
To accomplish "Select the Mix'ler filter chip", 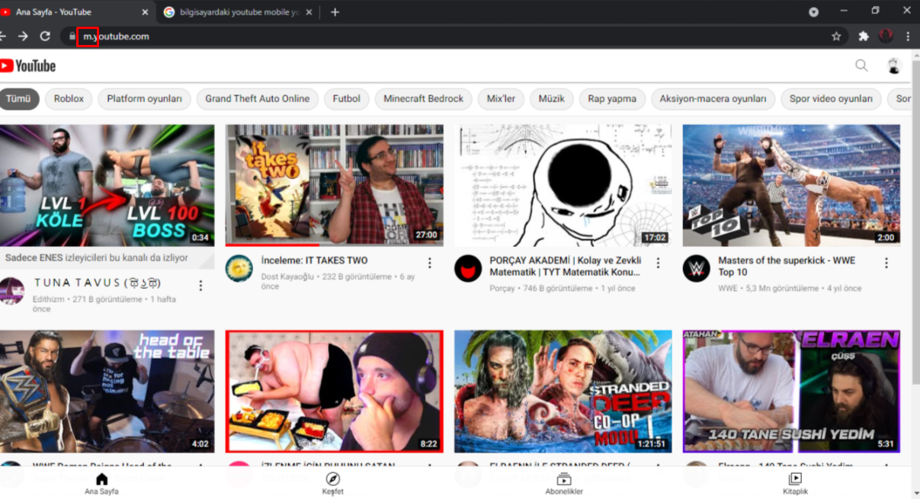I will click(501, 99).
